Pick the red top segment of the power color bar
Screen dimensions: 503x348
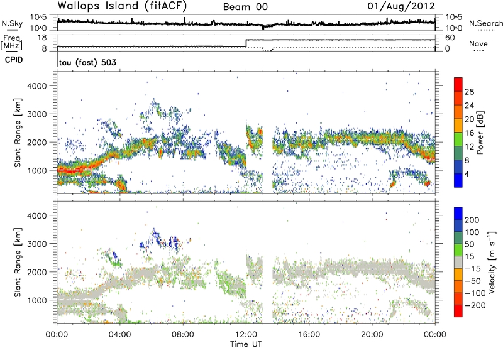coord(458,85)
